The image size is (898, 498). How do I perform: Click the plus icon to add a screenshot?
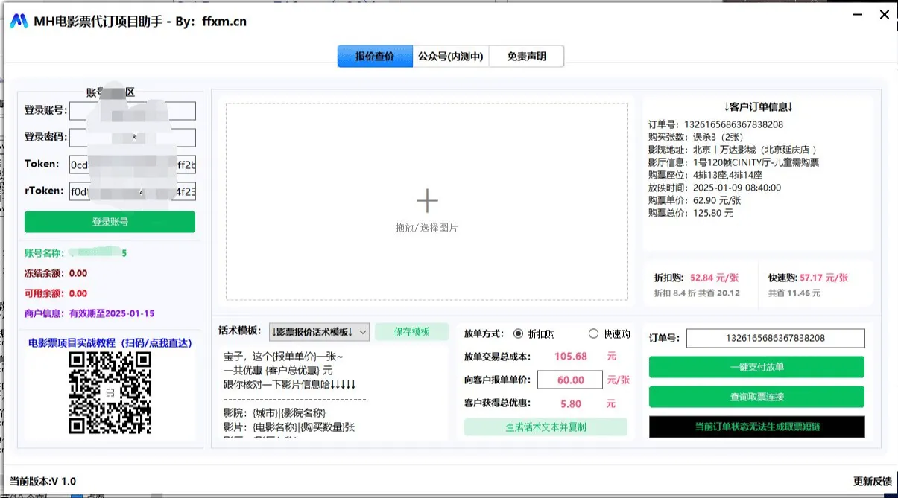(x=426, y=199)
